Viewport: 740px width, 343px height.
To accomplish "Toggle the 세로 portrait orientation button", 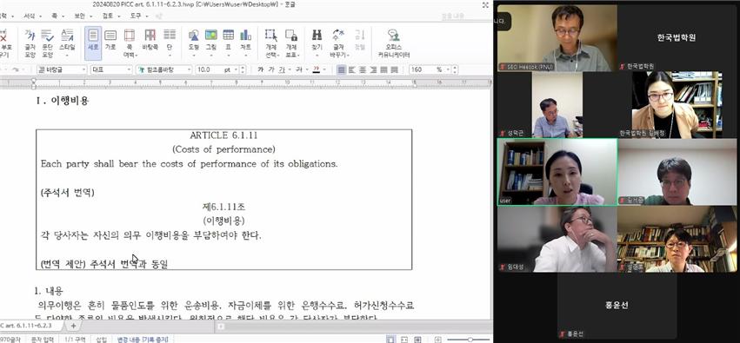I will pyautogui.click(x=93, y=43).
